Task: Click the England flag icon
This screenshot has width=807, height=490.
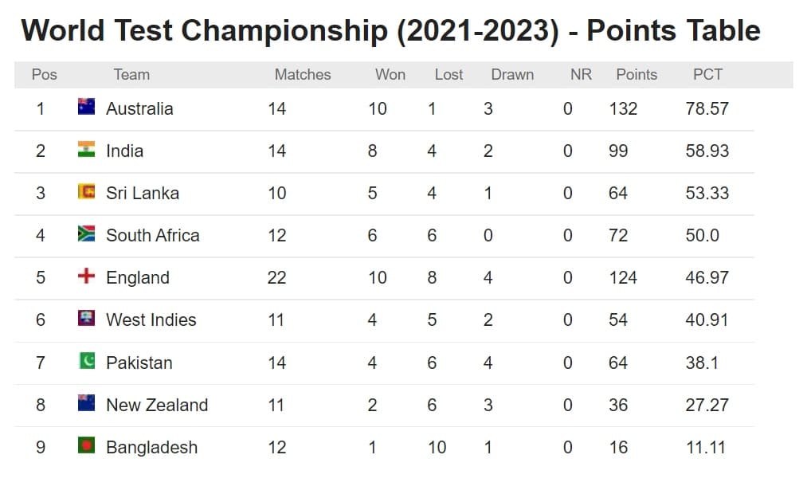Action: point(87,276)
